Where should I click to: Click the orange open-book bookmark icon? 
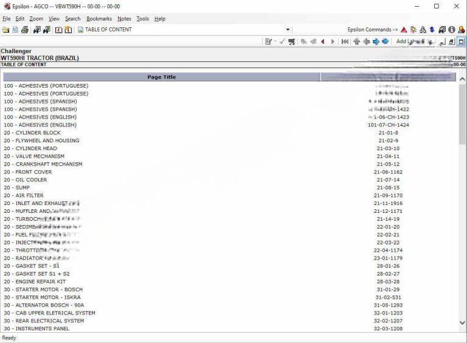pos(69,30)
